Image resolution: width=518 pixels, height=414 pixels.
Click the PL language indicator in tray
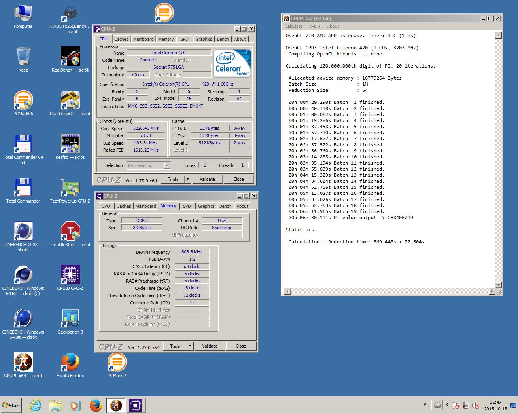426,405
